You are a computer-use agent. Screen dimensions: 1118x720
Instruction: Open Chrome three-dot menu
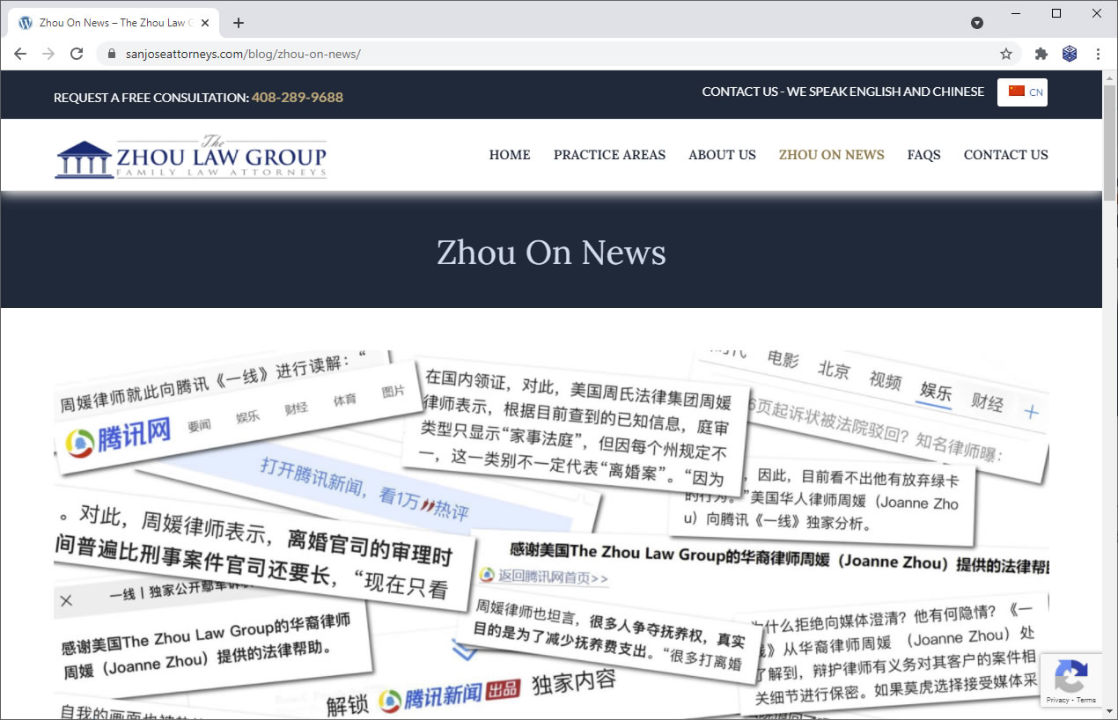(x=1098, y=54)
